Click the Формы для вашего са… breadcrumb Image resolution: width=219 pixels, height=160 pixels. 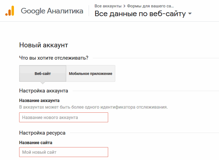point(151,5)
